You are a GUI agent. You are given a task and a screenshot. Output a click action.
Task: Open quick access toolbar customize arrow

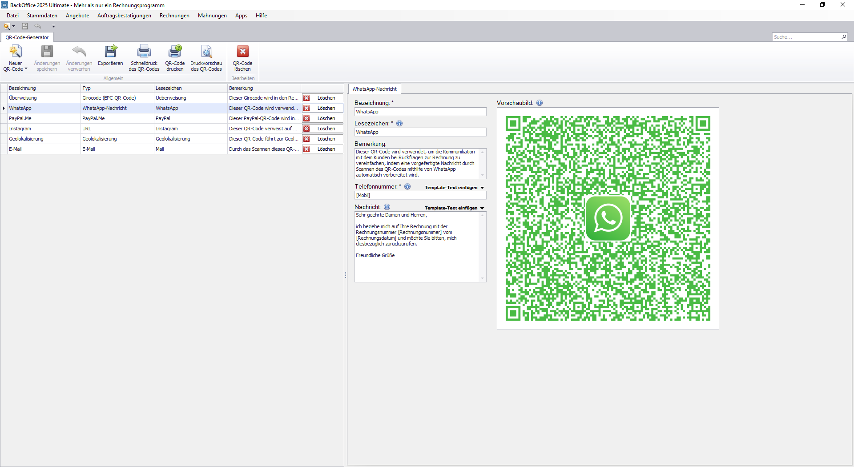click(53, 26)
